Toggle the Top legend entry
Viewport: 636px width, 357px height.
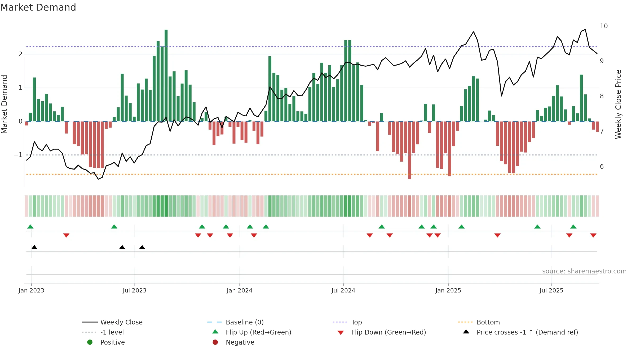point(347,322)
